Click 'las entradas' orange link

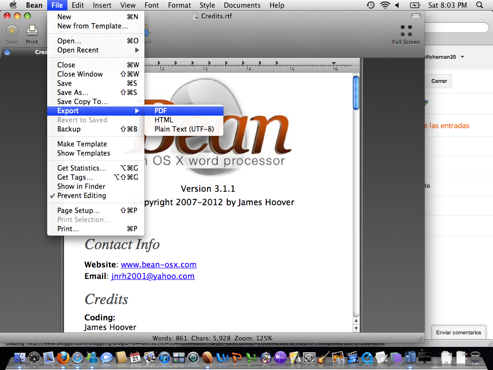(x=449, y=126)
